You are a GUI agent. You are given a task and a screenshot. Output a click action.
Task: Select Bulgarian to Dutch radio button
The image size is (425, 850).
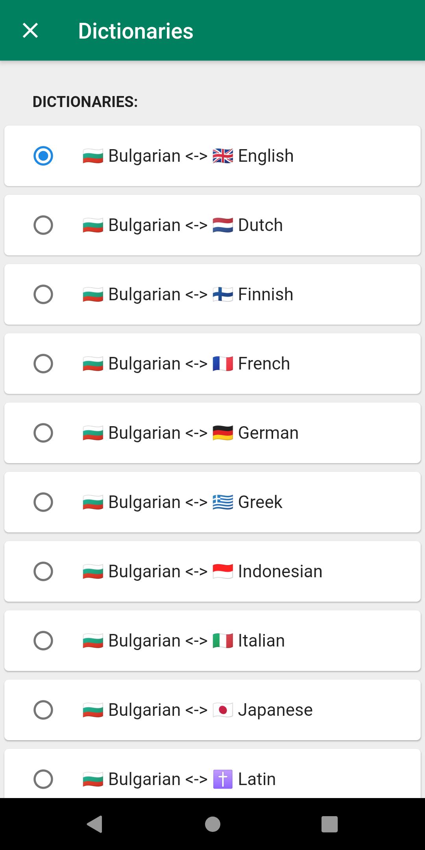pos(43,225)
